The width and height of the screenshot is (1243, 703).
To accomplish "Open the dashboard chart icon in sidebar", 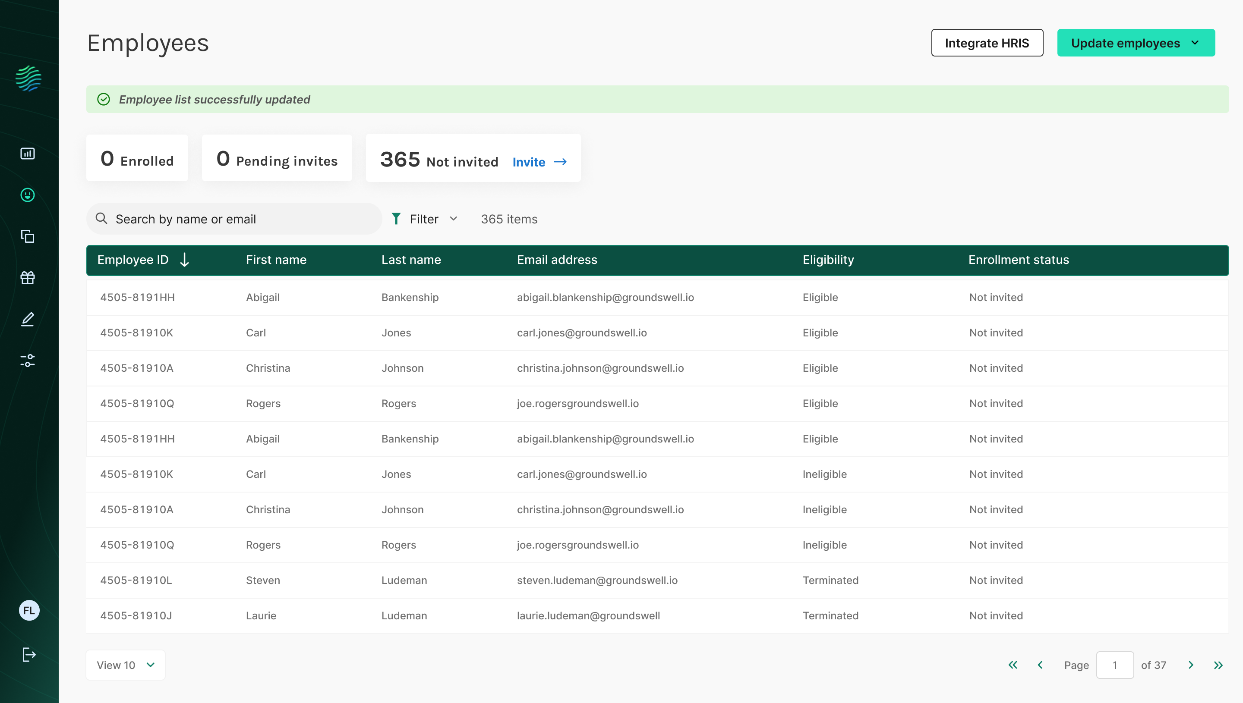I will point(28,154).
